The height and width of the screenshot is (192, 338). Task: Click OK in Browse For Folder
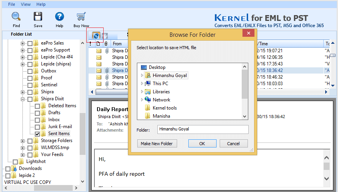coord(202,144)
